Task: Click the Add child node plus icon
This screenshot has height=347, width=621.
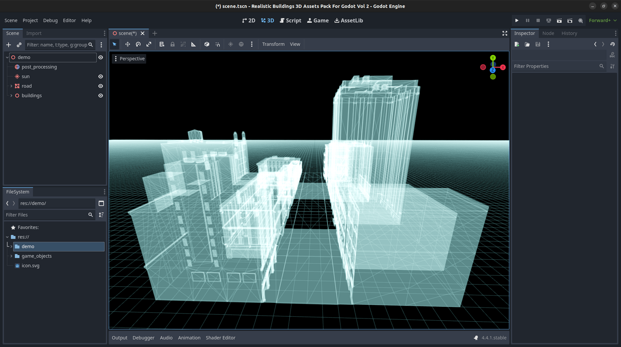Action: pyautogui.click(x=8, y=45)
